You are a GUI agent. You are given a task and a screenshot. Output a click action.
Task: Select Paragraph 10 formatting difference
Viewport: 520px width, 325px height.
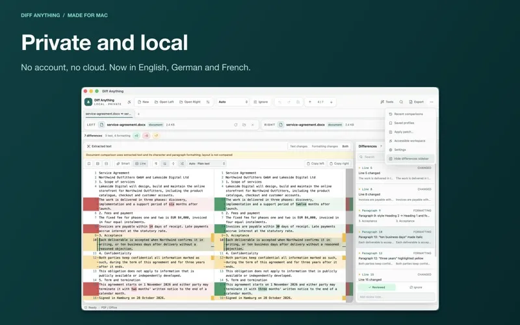point(395,237)
